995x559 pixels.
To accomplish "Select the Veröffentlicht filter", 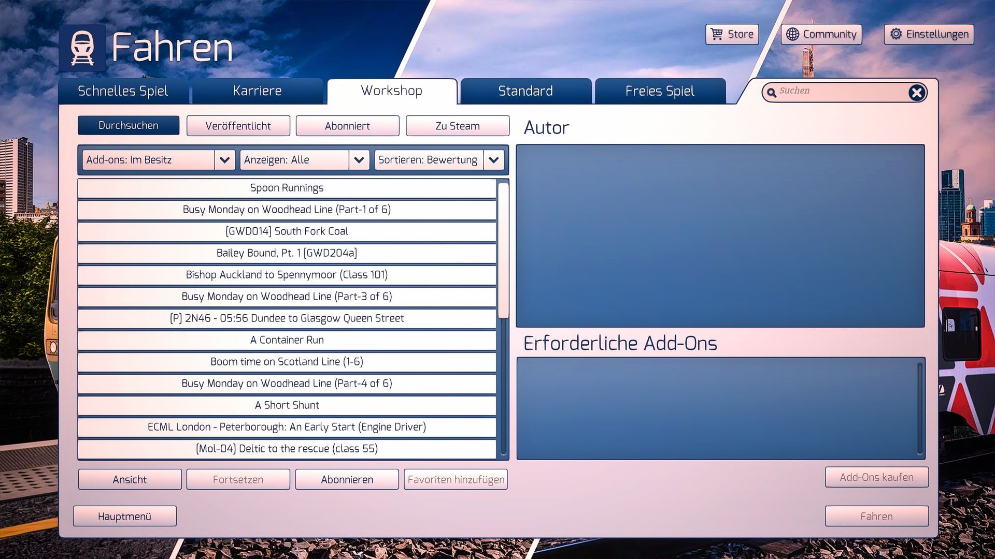I will 238,126.
